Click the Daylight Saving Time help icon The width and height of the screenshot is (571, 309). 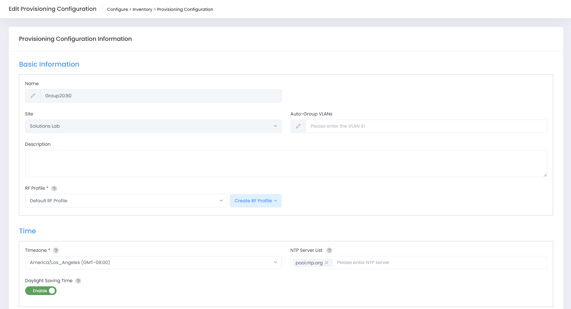tap(78, 281)
